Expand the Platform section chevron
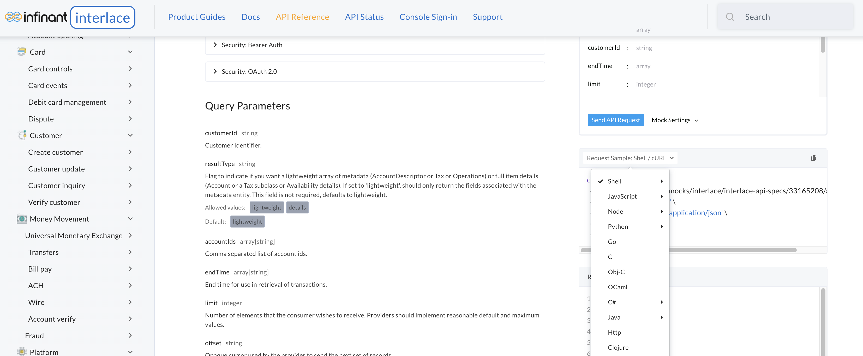863x356 pixels. pos(130,352)
